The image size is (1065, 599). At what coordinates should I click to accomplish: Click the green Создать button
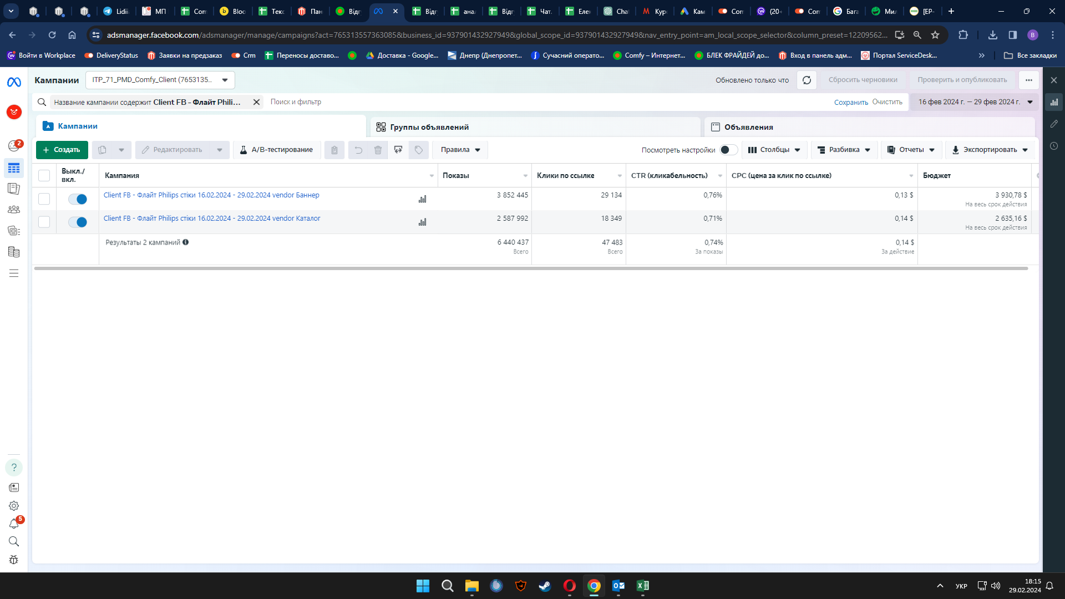coord(62,150)
